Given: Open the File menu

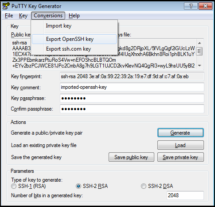Looking at the screenshot, I should pyautogui.click(x=9, y=16).
